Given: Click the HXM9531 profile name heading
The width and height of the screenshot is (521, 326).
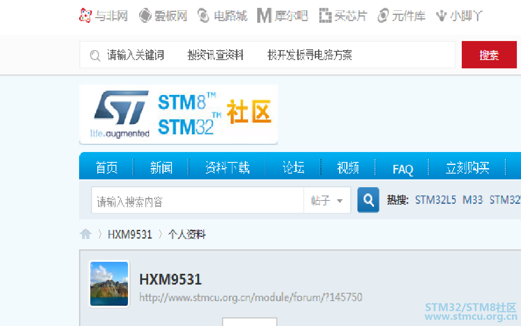Looking at the screenshot, I should tap(171, 279).
